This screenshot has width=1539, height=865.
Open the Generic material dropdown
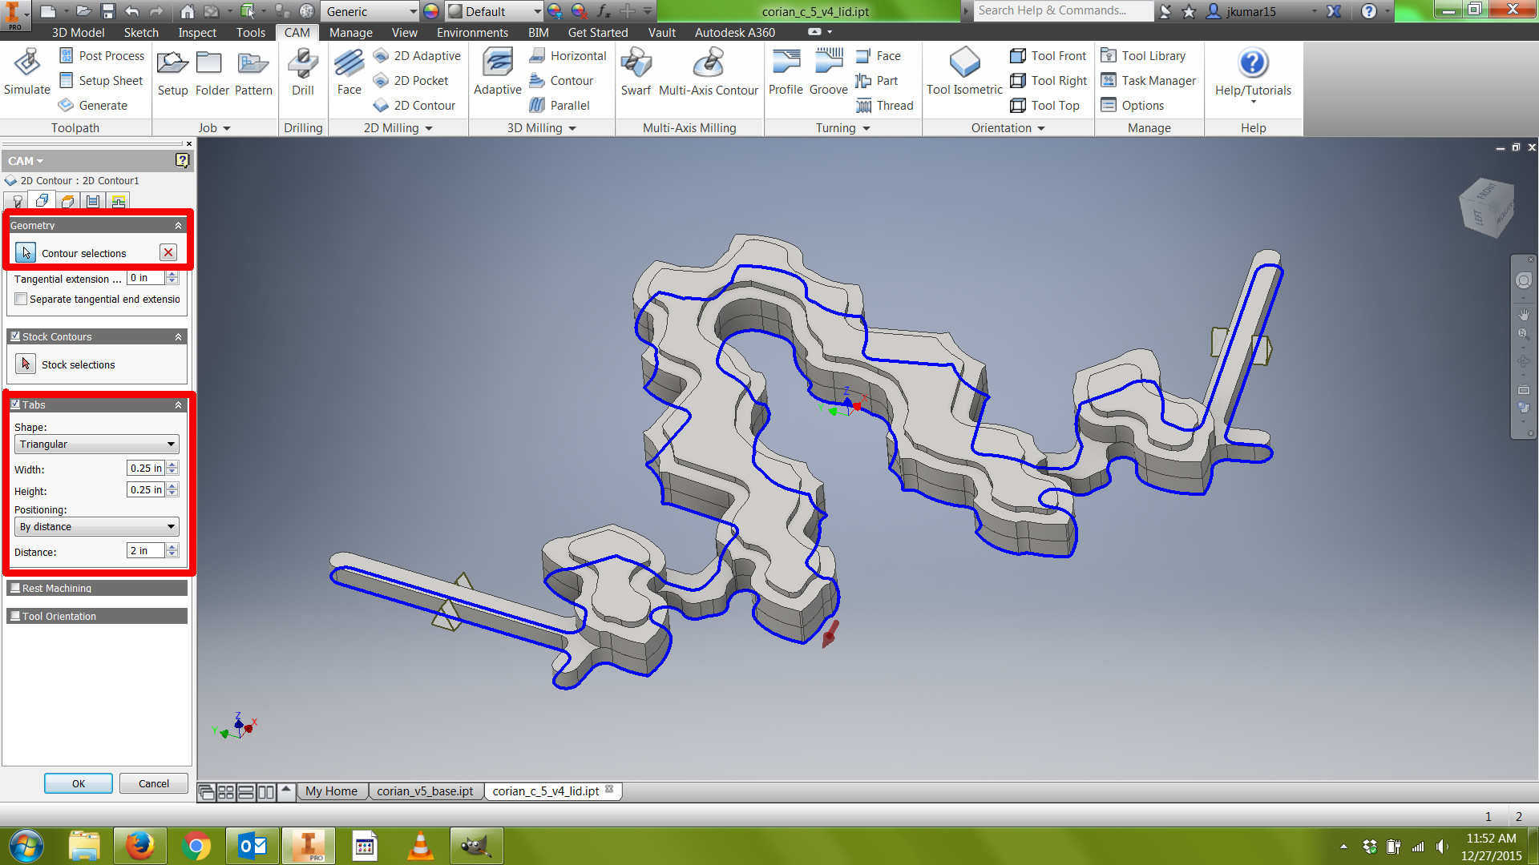[x=371, y=11]
